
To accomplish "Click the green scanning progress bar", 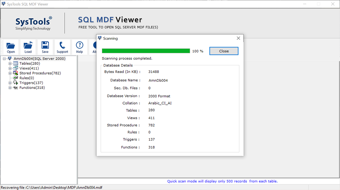I will coord(146,51).
